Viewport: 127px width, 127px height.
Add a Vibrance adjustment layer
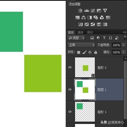(105, 11)
